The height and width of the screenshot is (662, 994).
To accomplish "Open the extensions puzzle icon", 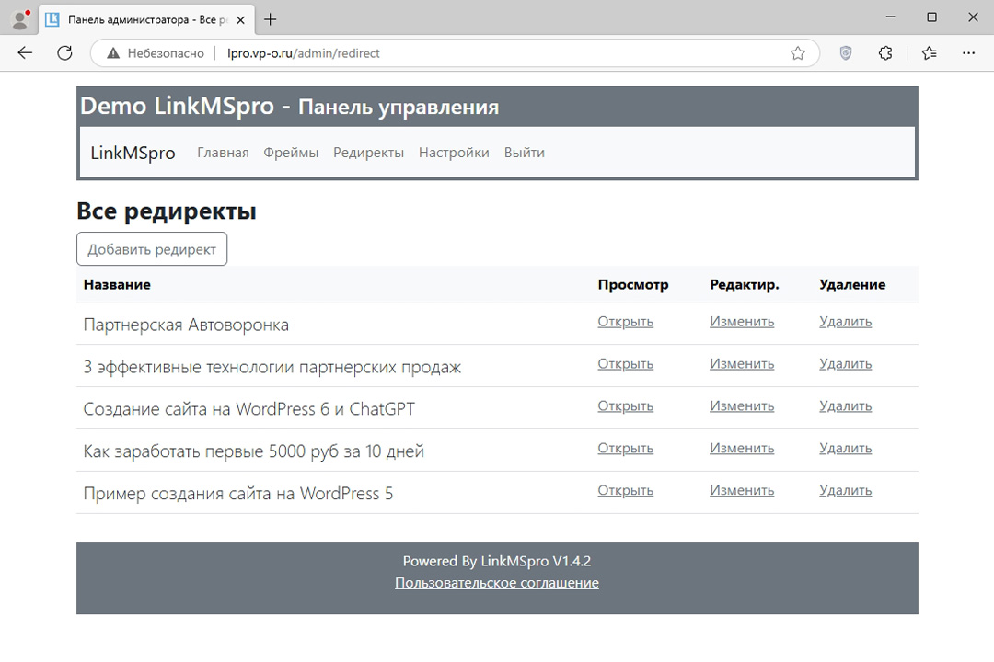I will coord(885,53).
